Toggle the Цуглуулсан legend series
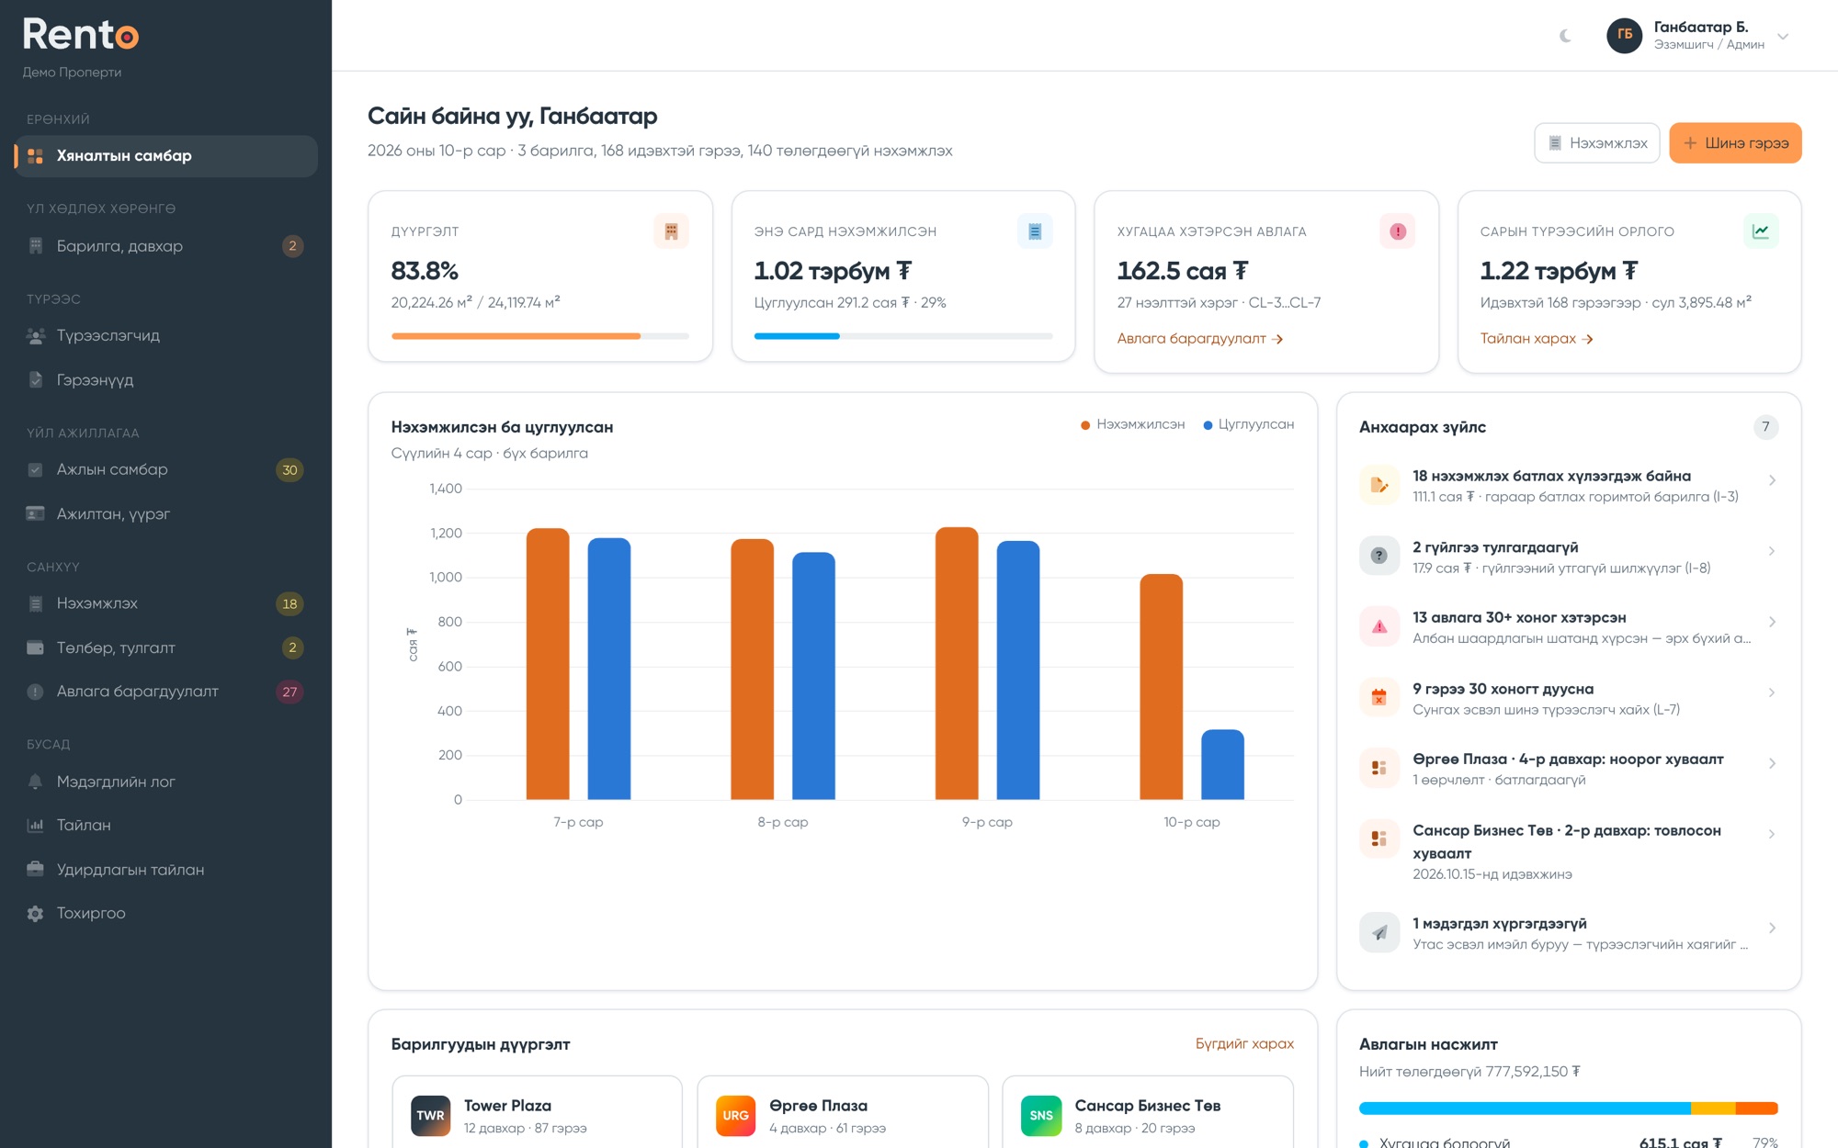 (x=1248, y=424)
